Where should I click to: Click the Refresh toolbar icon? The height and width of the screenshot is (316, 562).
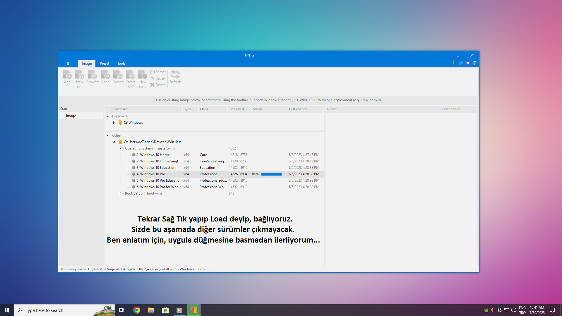[175, 75]
